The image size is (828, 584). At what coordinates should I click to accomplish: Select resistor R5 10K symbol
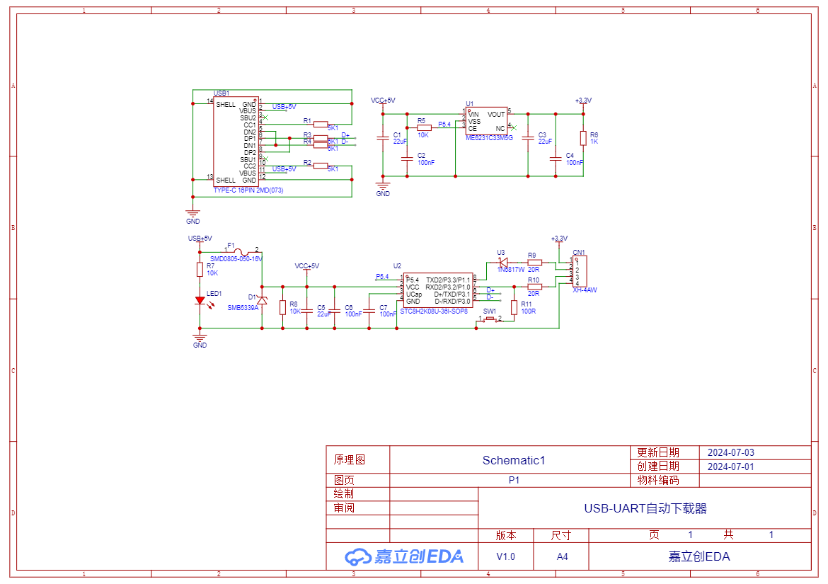click(x=424, y=128)
